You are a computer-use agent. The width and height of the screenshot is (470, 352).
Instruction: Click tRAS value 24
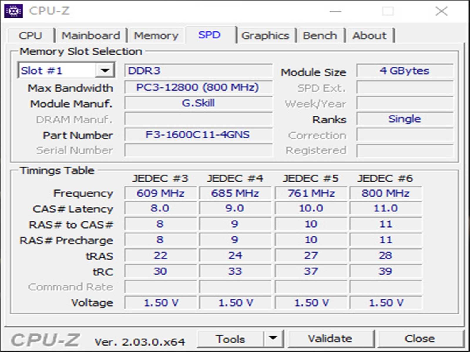pos(235,255)
